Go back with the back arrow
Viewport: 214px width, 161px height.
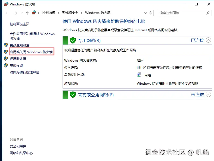(7, 13)
